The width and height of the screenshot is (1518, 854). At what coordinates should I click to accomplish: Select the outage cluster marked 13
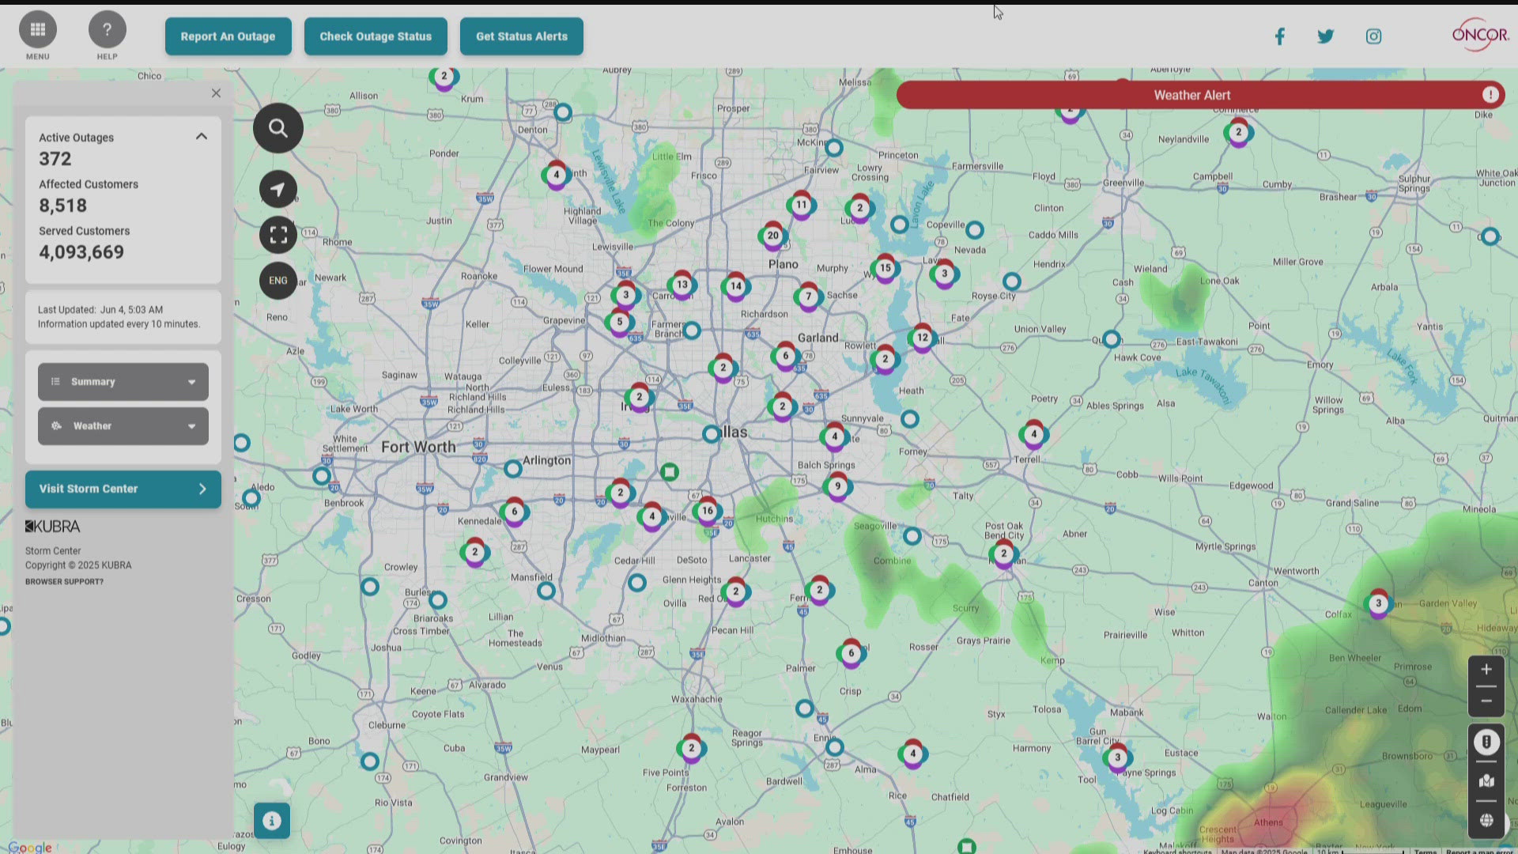coord(682,285)
